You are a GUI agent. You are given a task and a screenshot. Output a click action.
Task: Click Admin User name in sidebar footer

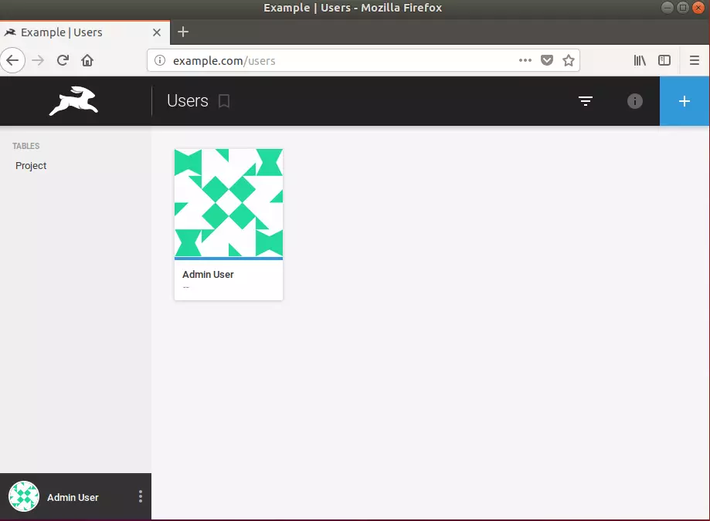tap(73, 498)
